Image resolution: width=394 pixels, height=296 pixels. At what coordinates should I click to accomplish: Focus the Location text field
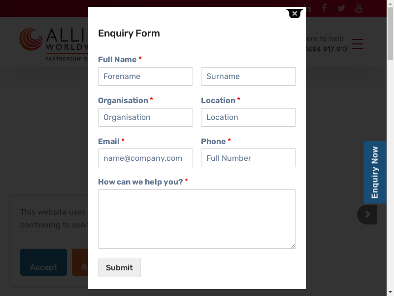coord(248,117)
